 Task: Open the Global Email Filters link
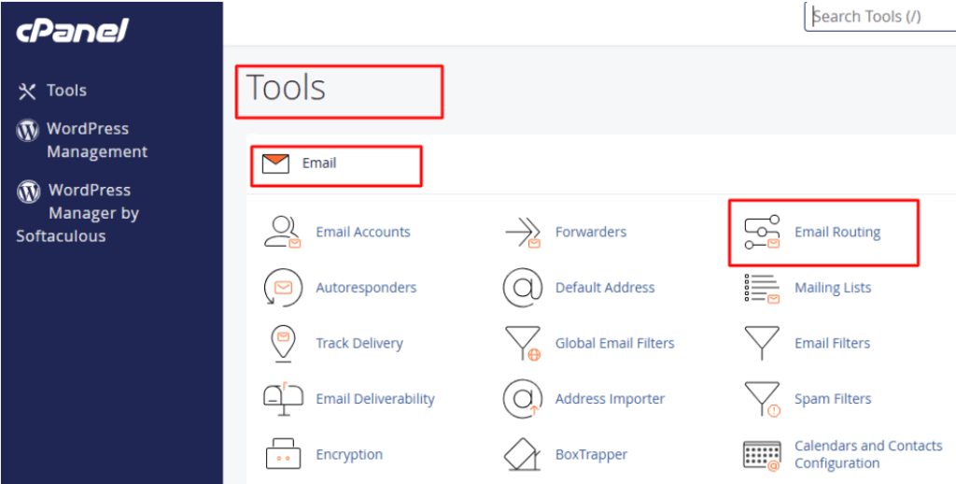(x=614, y=343)
